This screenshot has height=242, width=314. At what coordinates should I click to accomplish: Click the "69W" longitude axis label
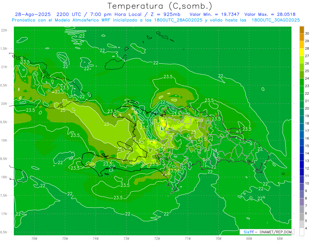[249, 239]
